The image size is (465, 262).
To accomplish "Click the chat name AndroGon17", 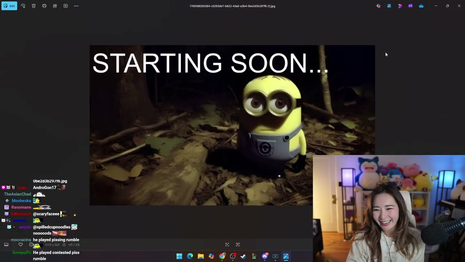I will [45, 188].
